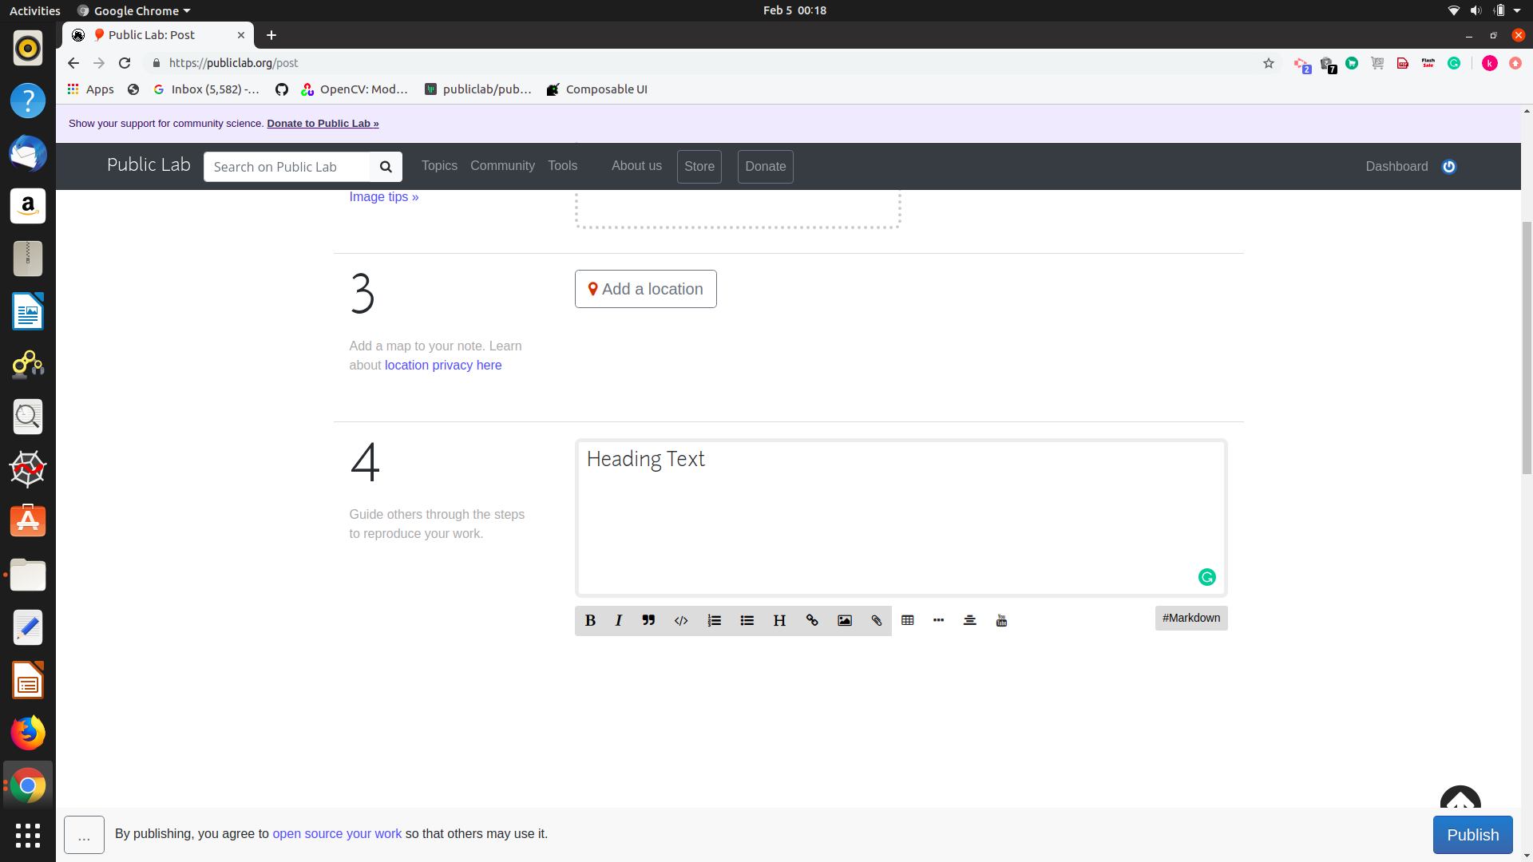Viewport: 1533px width, 862px height.
Task: Expand extra toolbar options via the ellipsis
Action: pyautogui.click(x=938, y=620)
